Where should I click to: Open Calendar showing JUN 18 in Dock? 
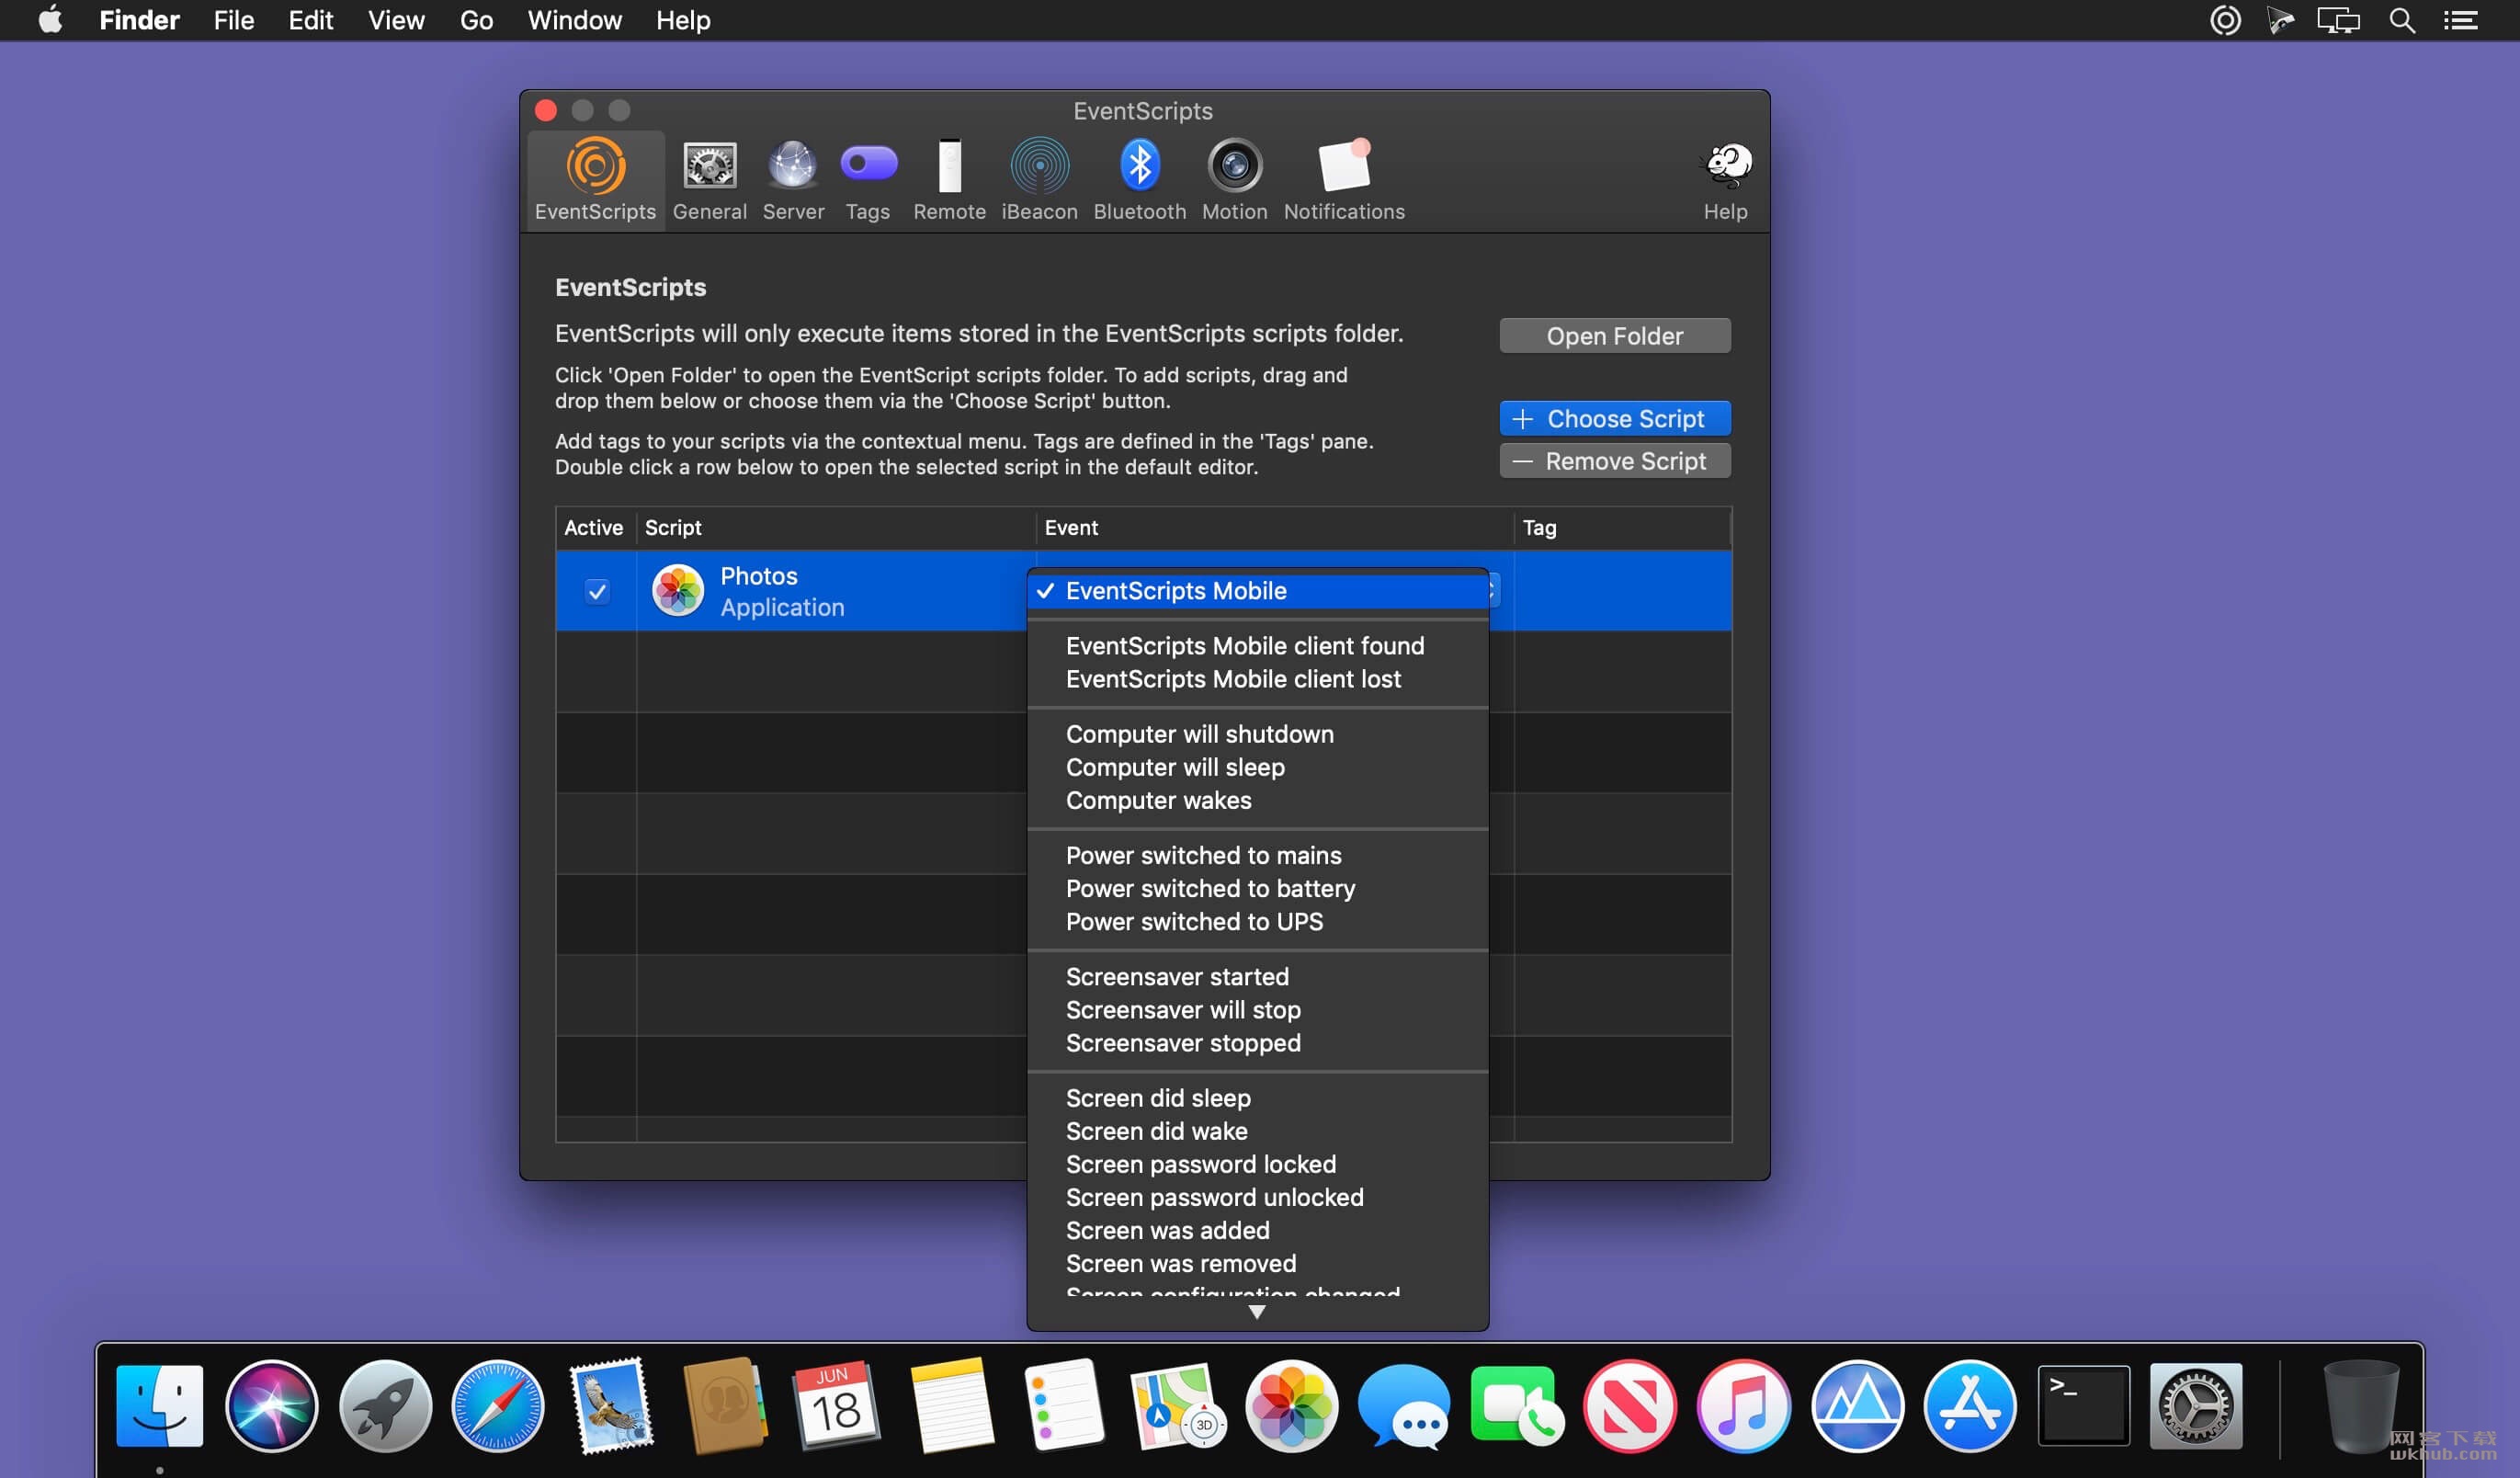point(836,1405)
